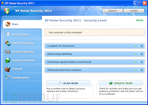This screenshot has height=105, width=148.
Task: Toggle the green indicator for Self-protection from malware
Action: pos(134,70)
